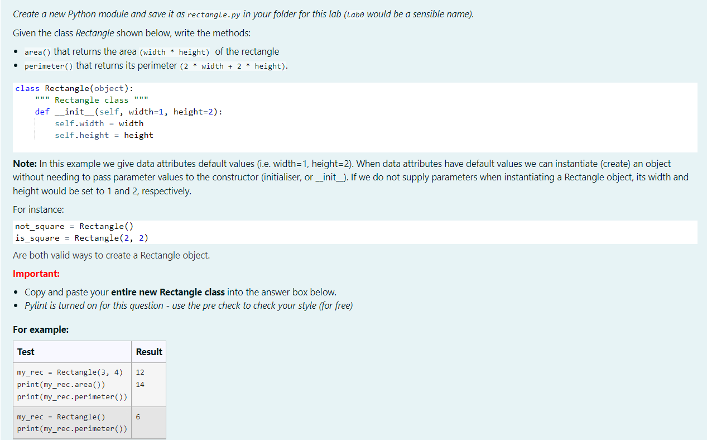Click 'Are both valid ways to create' sentence
The width and height of the screenshot is (707, 440).
click(x=112, y=255)
